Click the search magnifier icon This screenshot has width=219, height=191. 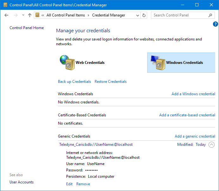[x=210, y=15]
